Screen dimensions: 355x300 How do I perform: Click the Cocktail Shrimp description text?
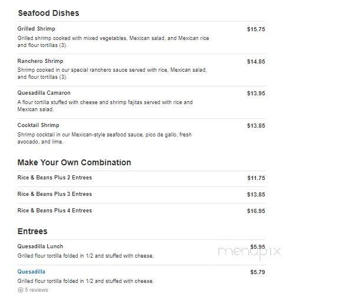[x=104, y=138]
